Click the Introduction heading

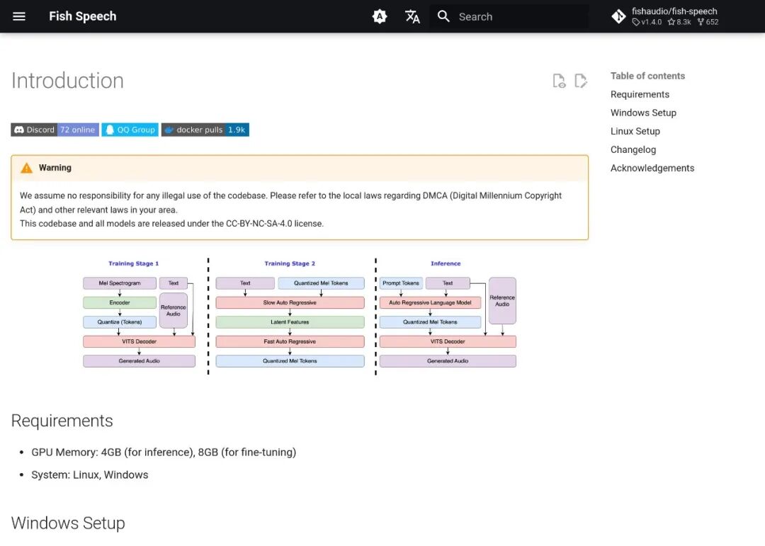[x=67, y=81]
